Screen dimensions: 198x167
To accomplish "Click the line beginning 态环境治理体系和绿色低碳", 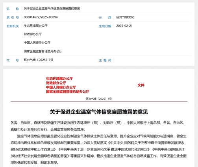I will coord(98,143).
